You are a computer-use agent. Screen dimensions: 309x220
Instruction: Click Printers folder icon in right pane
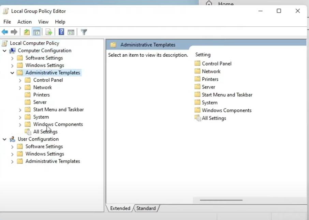(x=197, y=79)
